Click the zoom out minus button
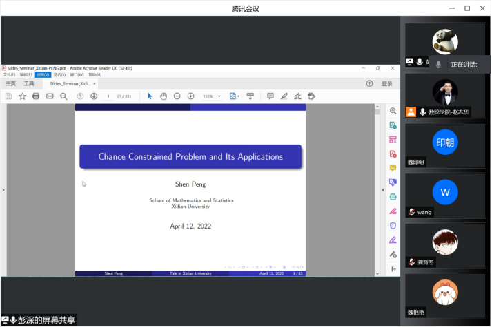 pos(177,96)
